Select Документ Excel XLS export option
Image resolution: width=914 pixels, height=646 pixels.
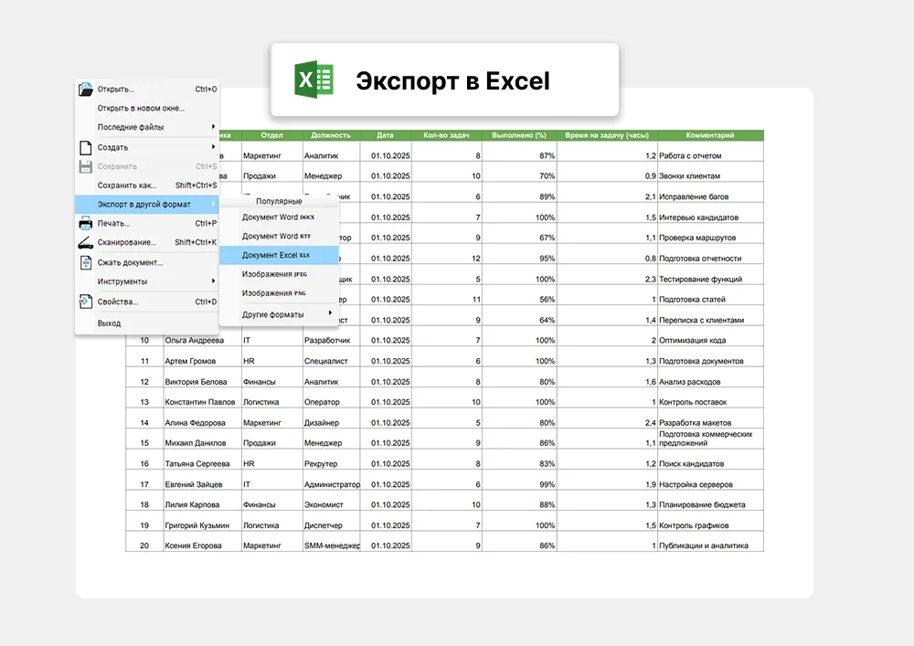tap(276, 256)
